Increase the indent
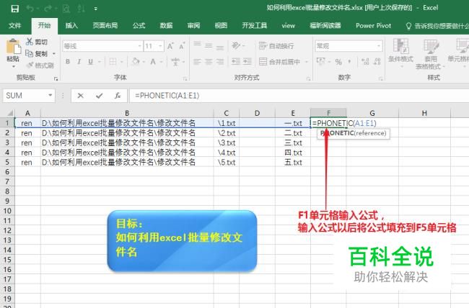Viewport: 469px width, 308px height. click(247, 61)
